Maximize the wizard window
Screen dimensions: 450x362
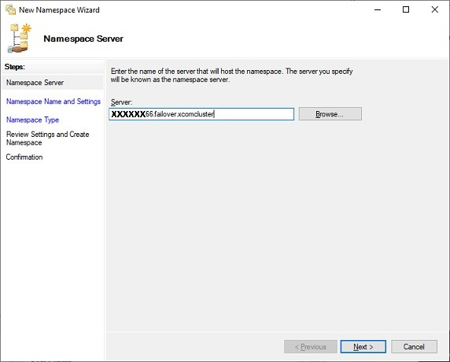coord(406,9)
